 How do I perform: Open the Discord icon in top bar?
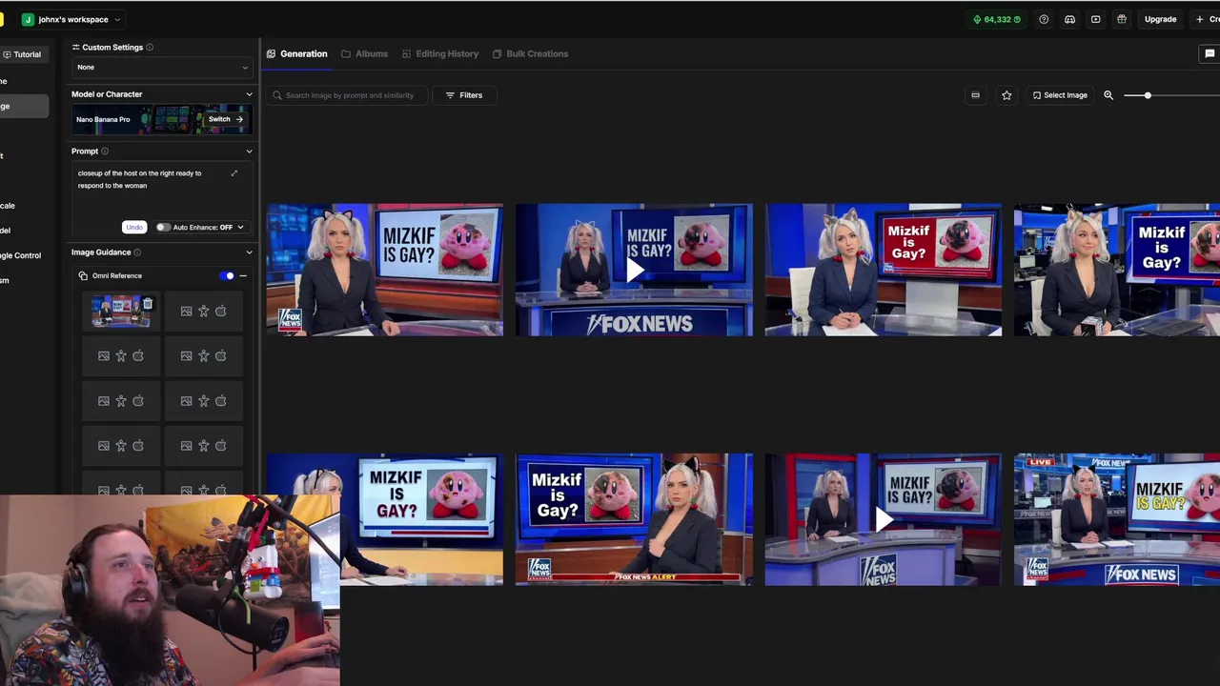1069,19
